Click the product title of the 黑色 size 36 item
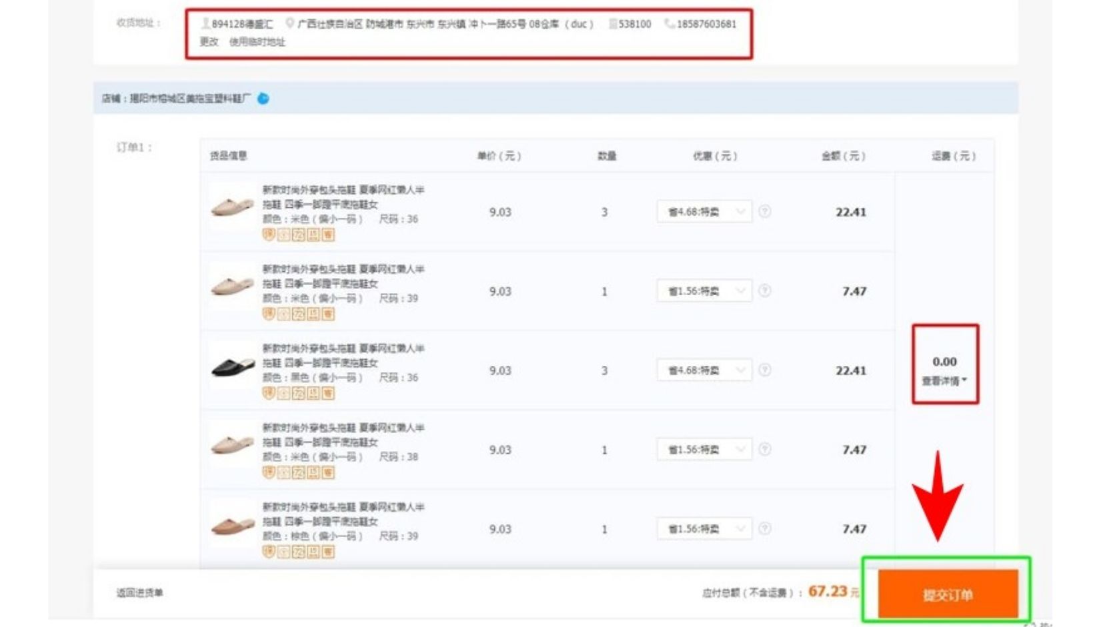The height and width of the screenshot is (627, 1115). (343, 356)
